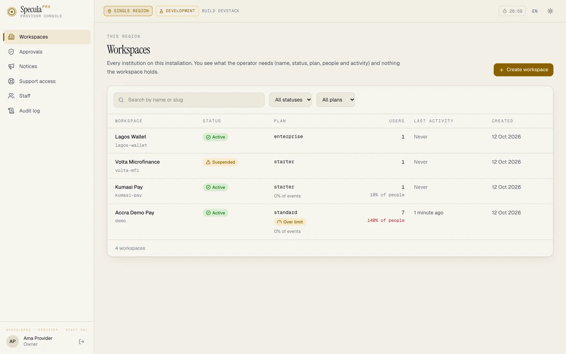Screen dimensions: 566x354
Task: Focus the Search by name or slug field
Action: 189,100
